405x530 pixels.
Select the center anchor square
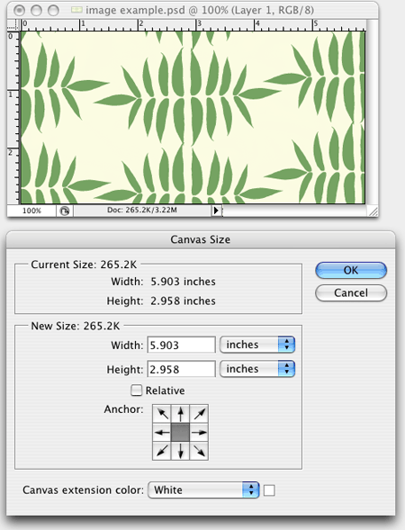(x=181, y=432)
